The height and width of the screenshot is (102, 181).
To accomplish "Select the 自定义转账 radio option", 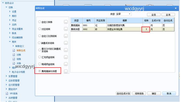I will 39,22.
